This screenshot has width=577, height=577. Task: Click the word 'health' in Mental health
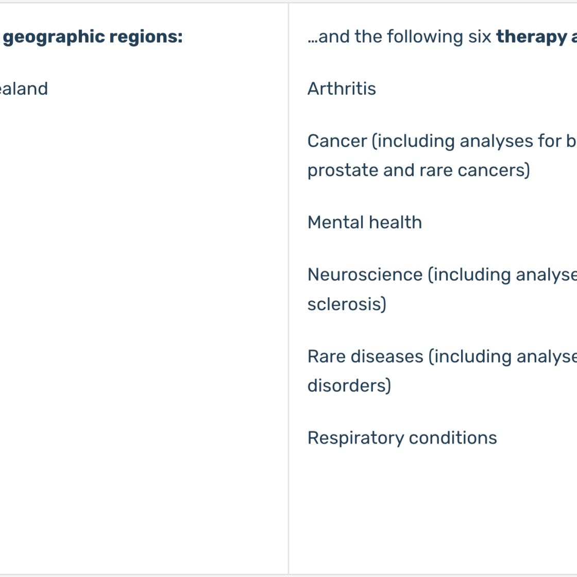(395, 222)
